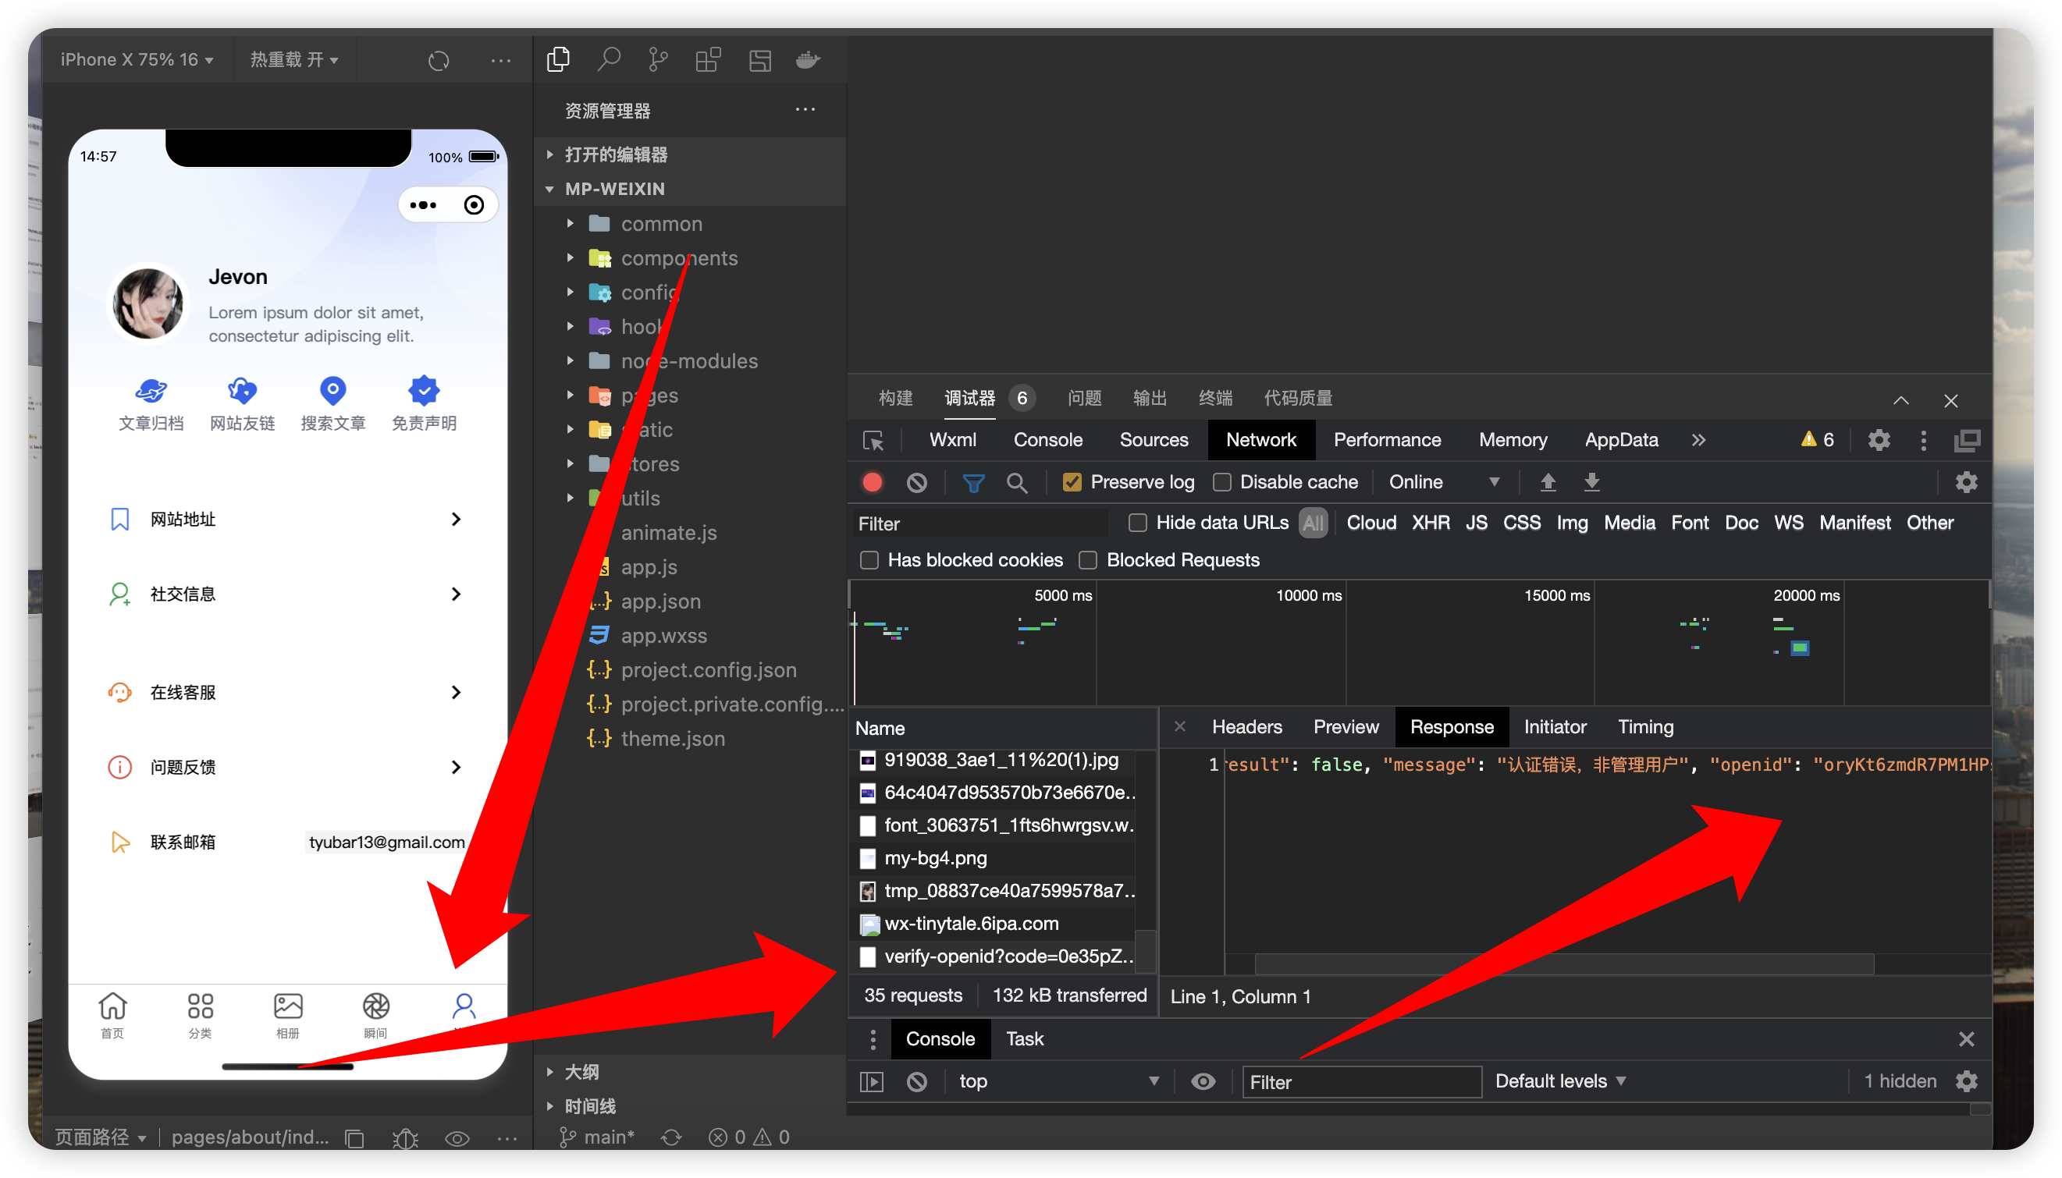The image size is (2062, 1178).
Task: Open the Headers tab of request
Action: pos(1246,727)
